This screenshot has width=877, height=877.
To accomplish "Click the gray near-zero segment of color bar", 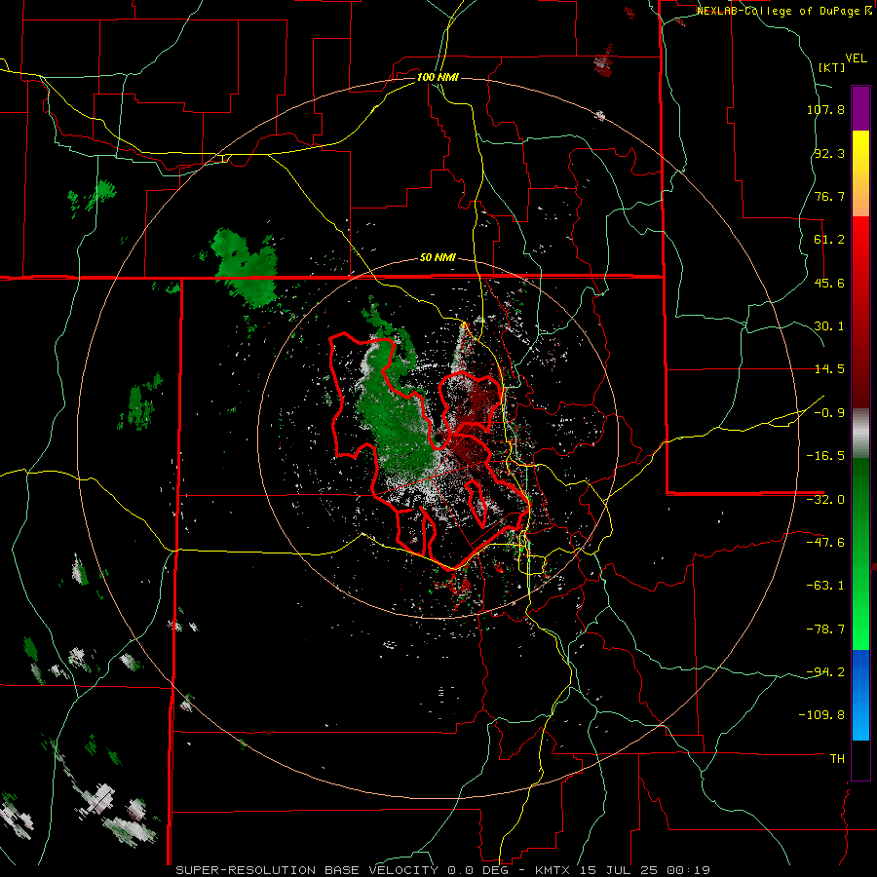I will pyautogui.click(x=860, y=434).
